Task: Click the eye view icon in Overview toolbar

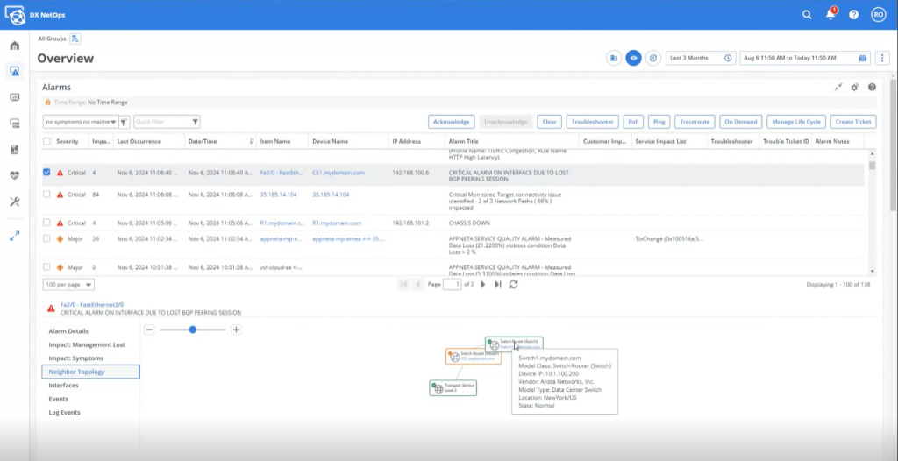Action: click(633, 58)
